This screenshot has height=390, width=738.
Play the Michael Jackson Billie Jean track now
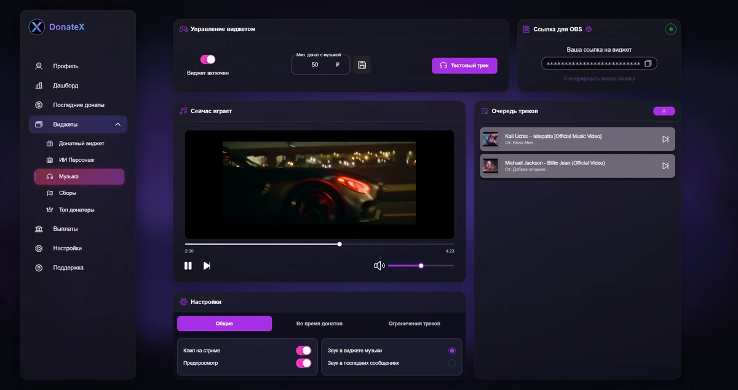(x=665, y=166)
